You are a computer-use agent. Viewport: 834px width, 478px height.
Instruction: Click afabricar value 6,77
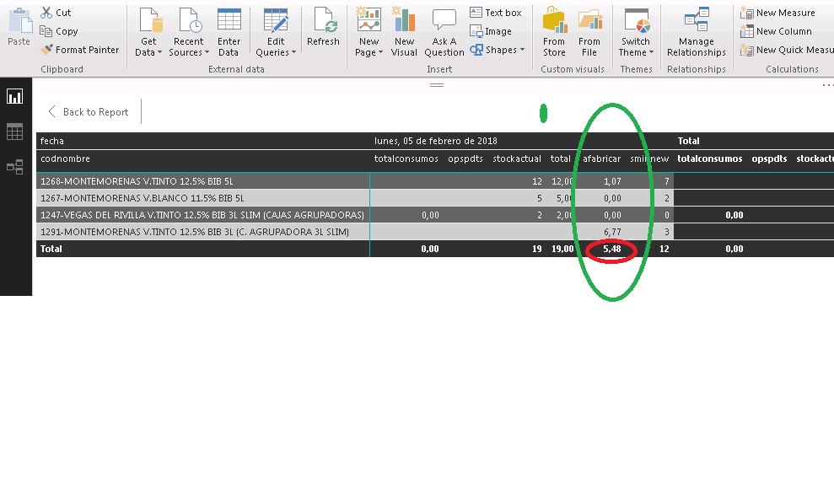[612, 232]
